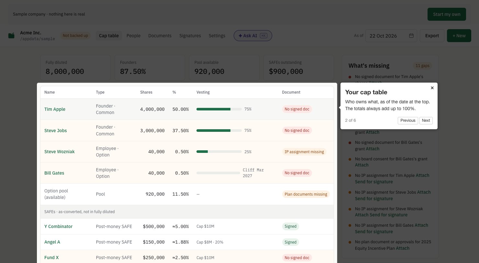This screenshot has width=479, height=263.
Task: Go to the Signatures tab
Action: tap(190, 36)
